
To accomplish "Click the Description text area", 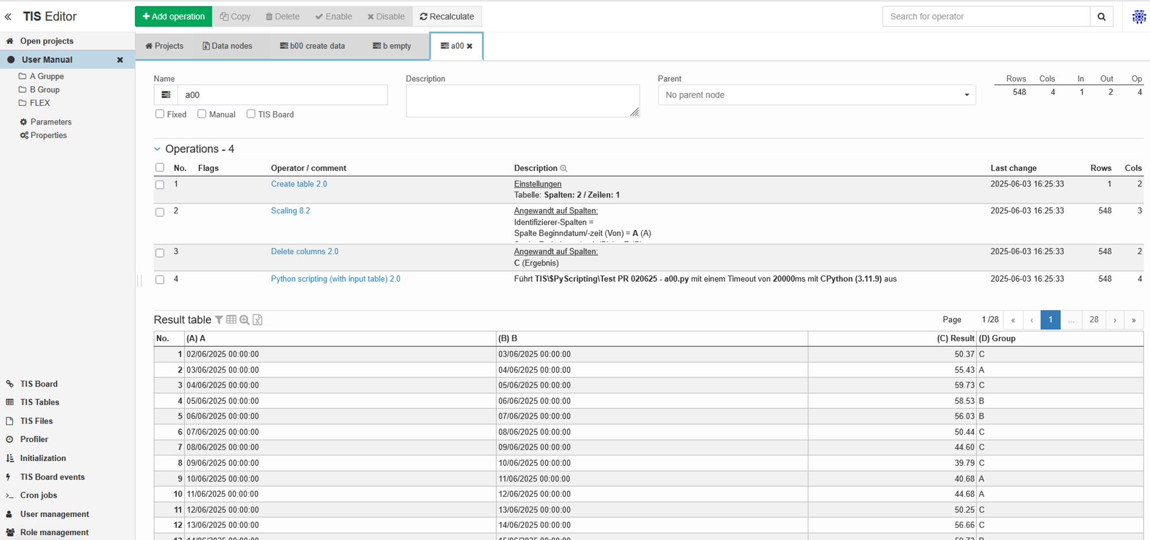I will [523, 101].
